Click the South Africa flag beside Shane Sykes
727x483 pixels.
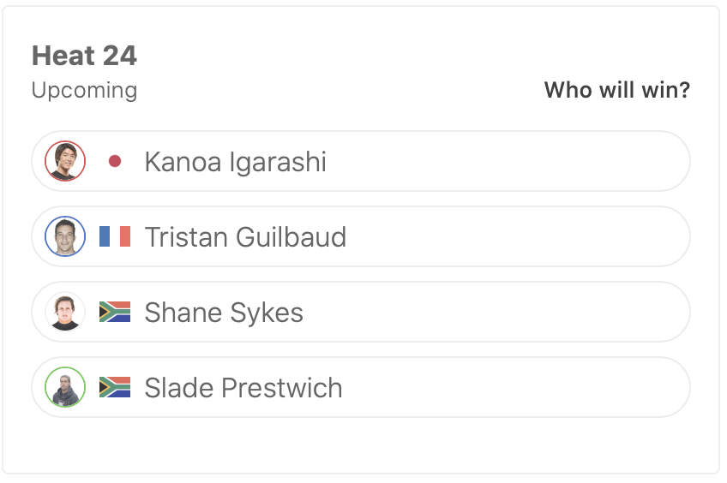(115, 312)
